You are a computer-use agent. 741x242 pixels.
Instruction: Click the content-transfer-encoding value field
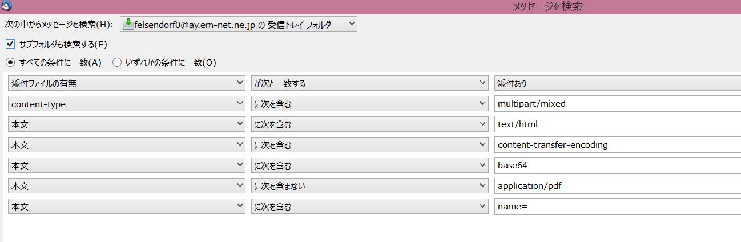point(617,145)
